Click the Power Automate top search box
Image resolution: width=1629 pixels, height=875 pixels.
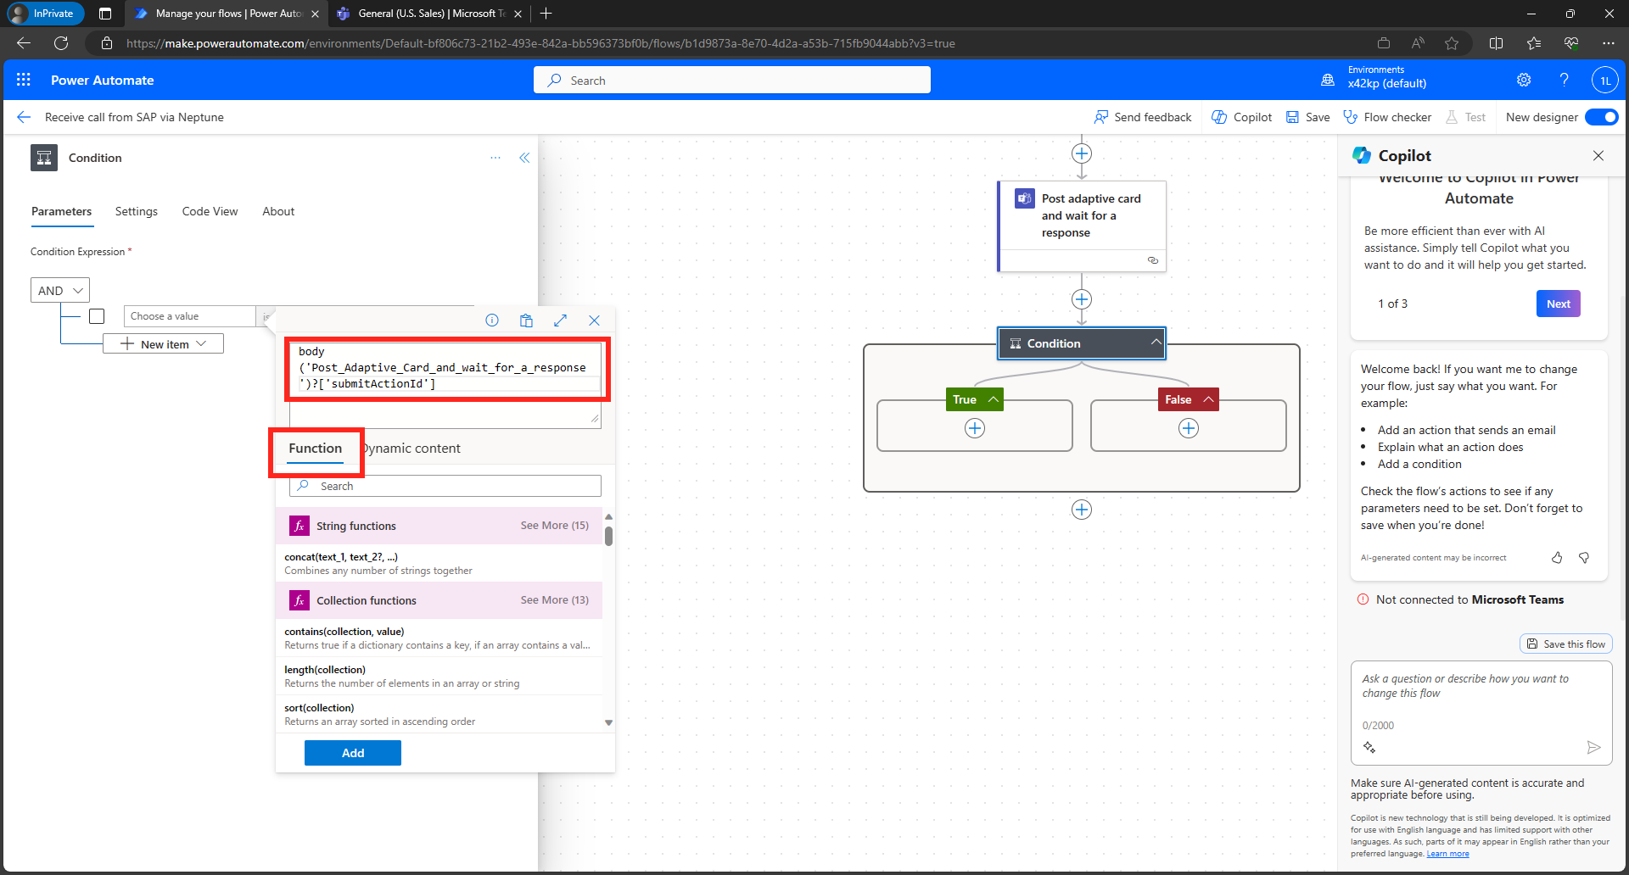[731, 80]
